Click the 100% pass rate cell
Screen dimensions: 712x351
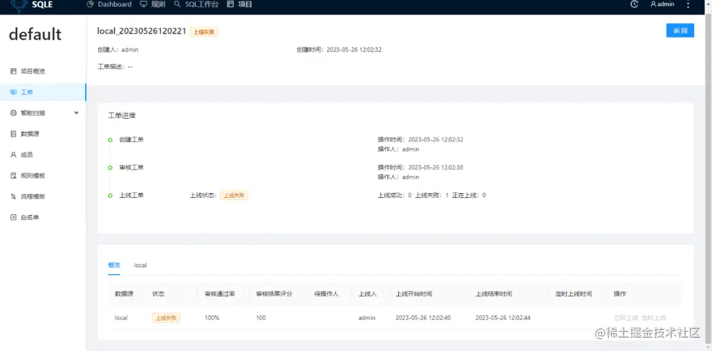[x=212, y=318]
